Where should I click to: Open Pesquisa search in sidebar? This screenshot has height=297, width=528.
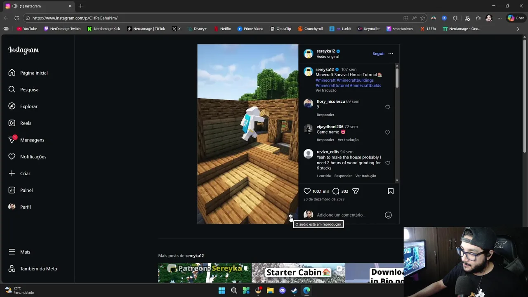[x=24, y=90]
